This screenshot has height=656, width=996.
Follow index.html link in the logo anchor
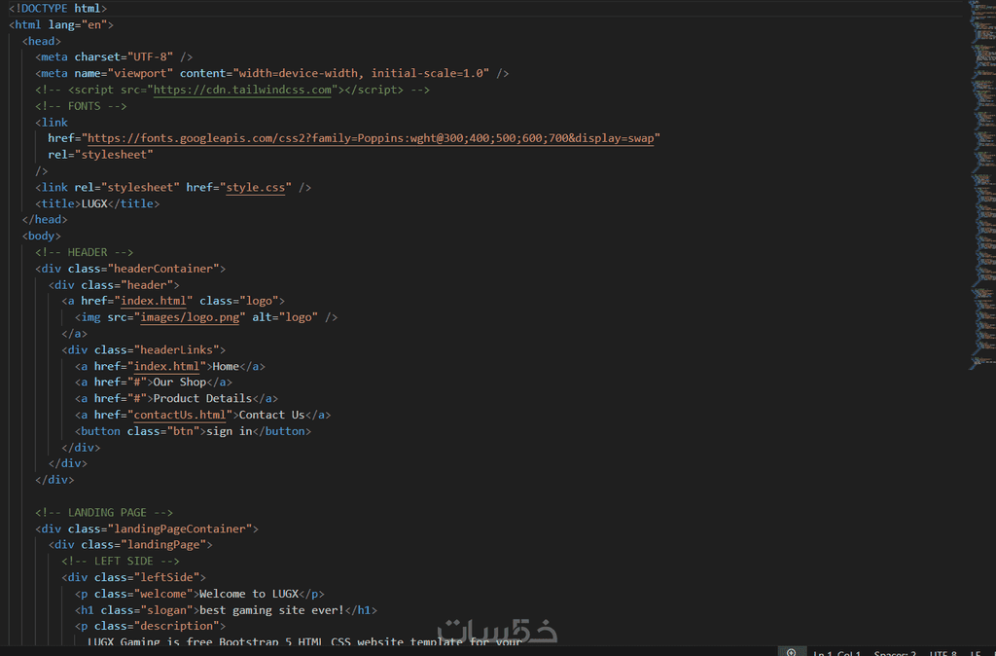click(153, 301)
